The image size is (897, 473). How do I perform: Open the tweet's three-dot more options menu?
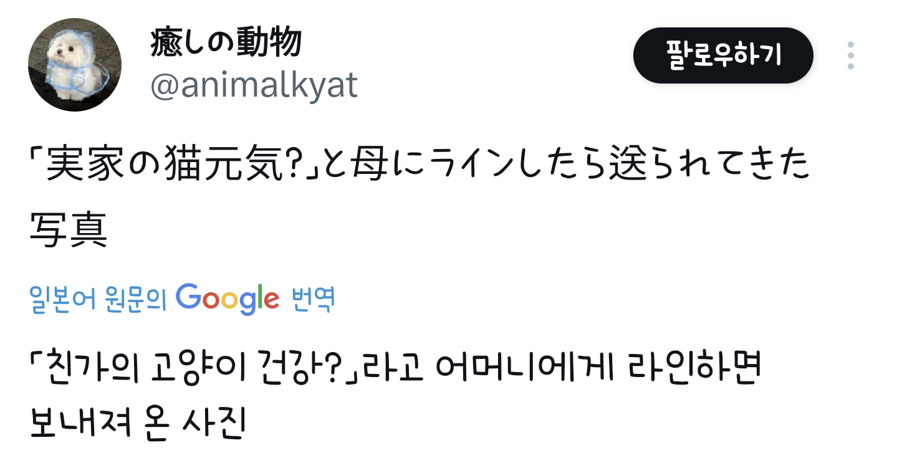coord(850,55)
